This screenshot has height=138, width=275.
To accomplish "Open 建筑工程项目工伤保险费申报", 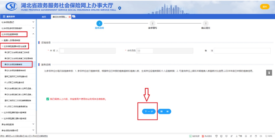I will pyautogui.click(x=16, y=77).
